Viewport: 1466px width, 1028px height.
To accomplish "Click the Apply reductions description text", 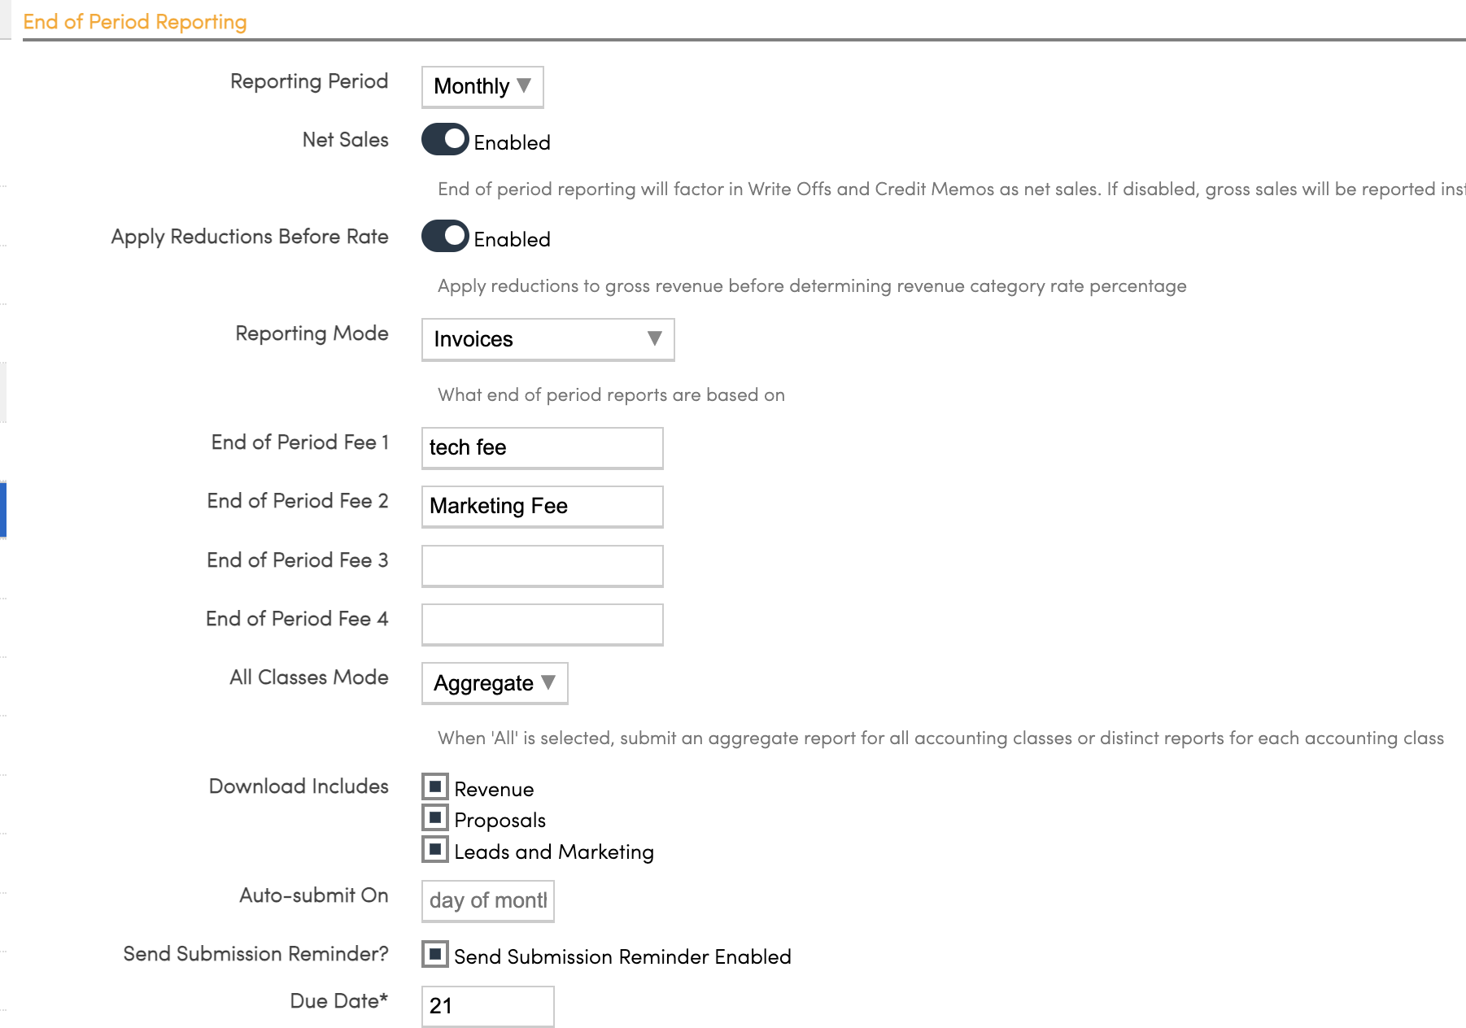I will 812,286.
